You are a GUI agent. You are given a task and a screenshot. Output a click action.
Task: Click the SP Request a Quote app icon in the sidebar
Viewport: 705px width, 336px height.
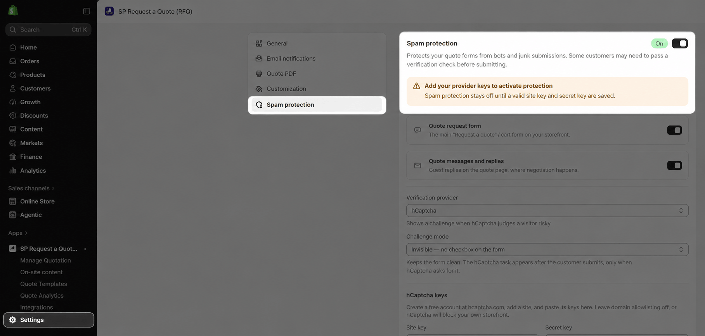tap(13, 248)
